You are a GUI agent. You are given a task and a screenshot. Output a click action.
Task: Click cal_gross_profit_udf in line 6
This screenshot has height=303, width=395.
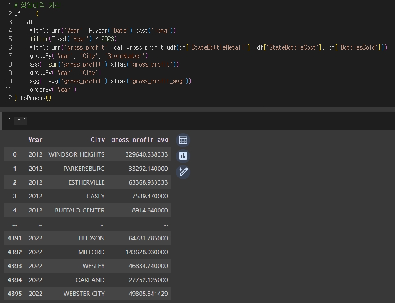pyautogui.click(x=145, y=47)
